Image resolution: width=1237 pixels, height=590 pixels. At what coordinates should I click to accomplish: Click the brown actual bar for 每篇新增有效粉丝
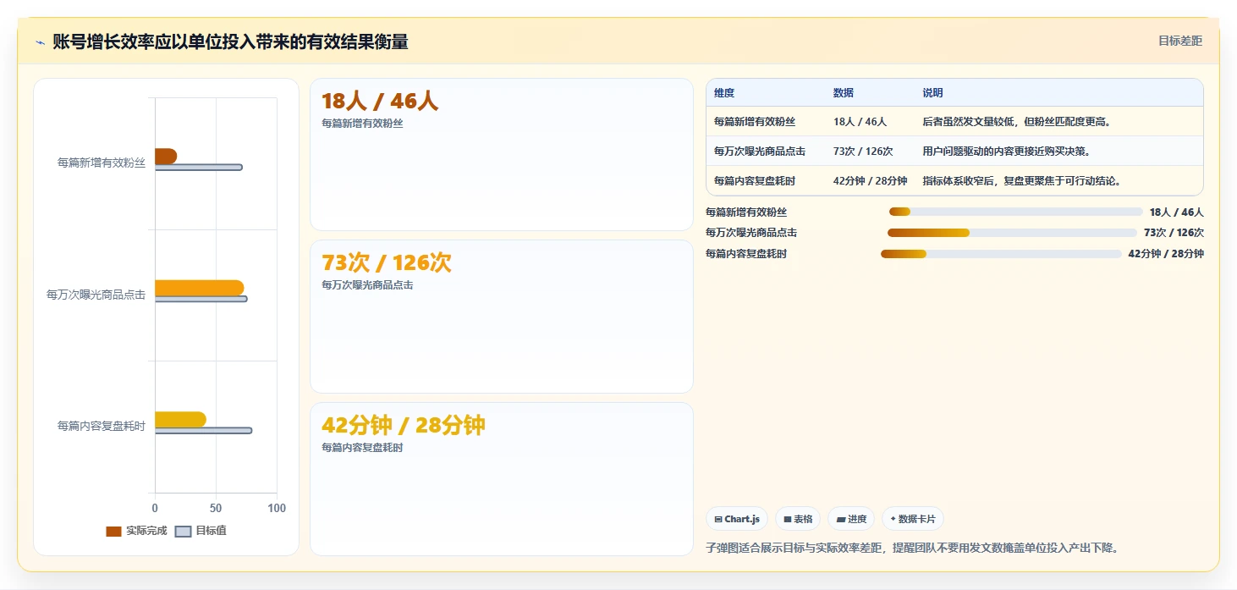166,156
